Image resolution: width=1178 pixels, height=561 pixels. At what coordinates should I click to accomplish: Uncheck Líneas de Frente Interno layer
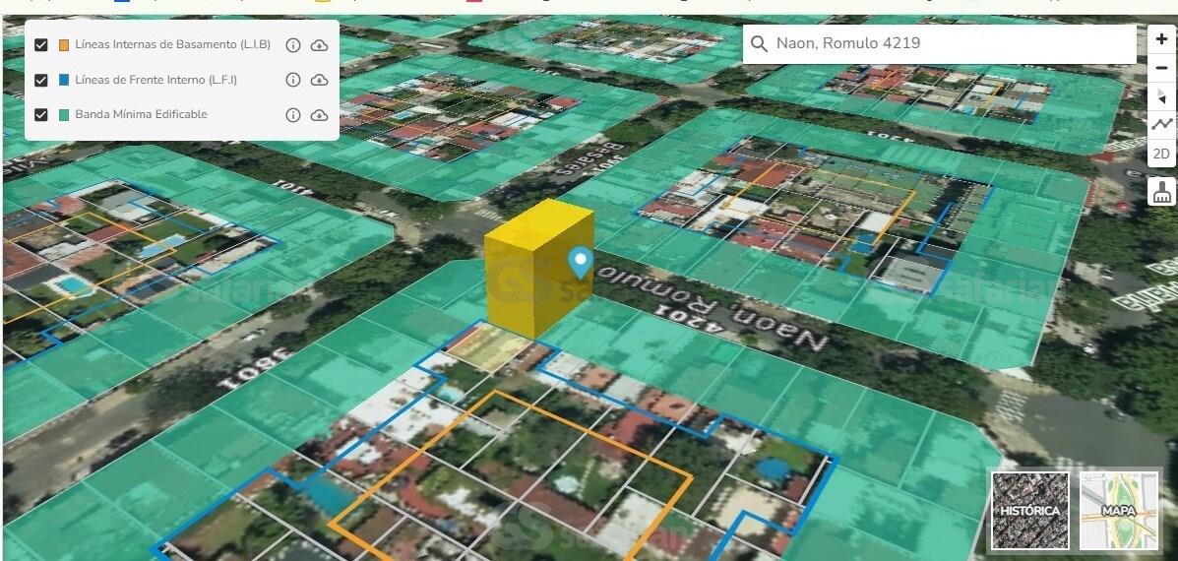pyautogui.click(x=41, y=80)
